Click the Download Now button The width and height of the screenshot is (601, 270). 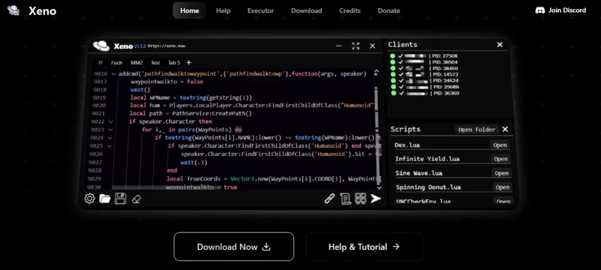234,247
